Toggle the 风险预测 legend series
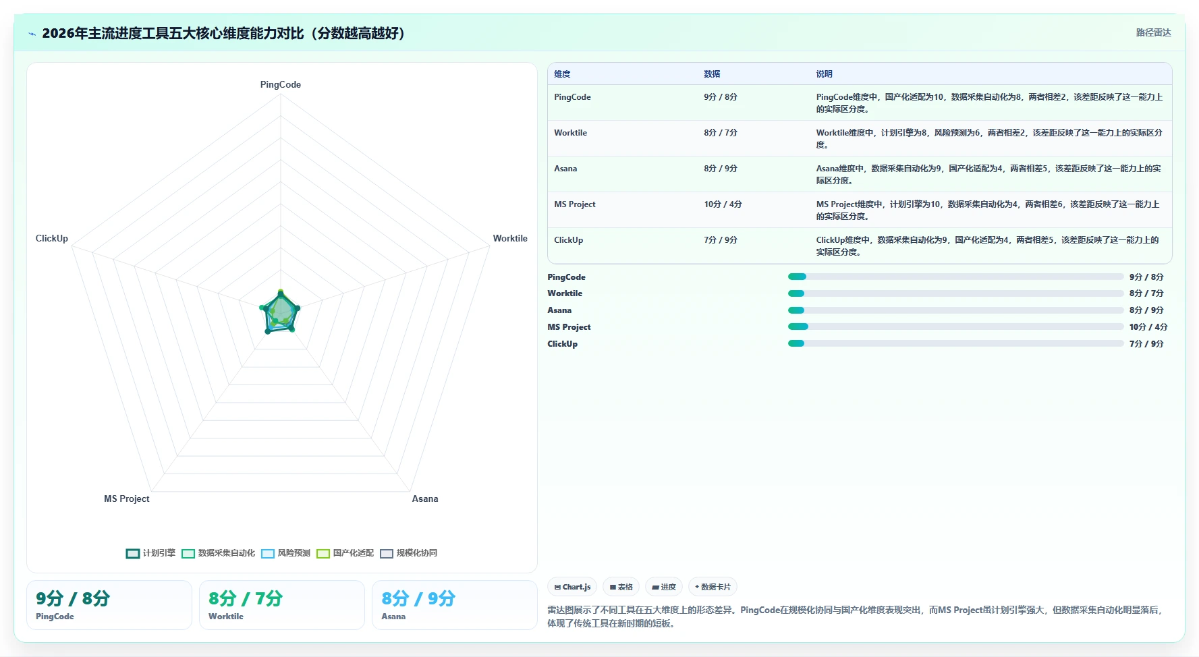Screen dimensions: 1199x657 [285, 553]
